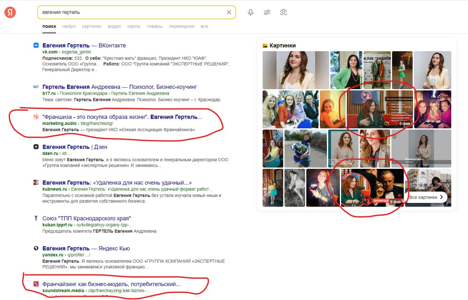Open result Евгения Гертель — Яндекс Кью
The width and height of the screenshot is (468, 300).
pos(86,248)
